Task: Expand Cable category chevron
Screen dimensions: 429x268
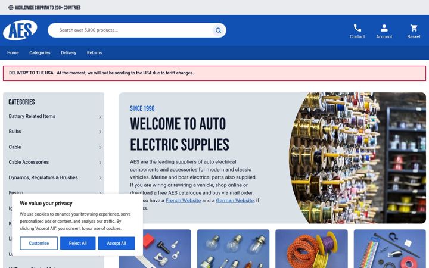Action: pos(100,148)
